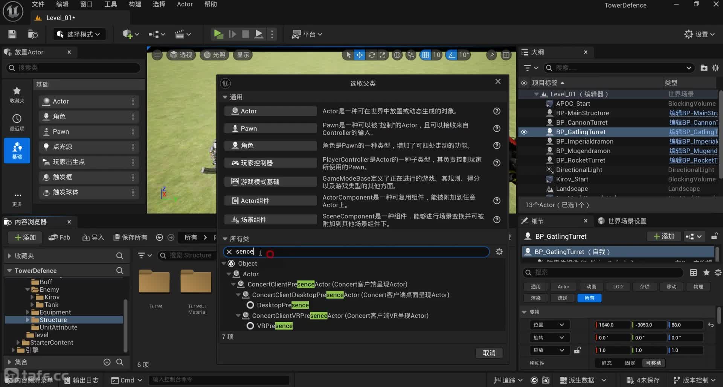The height and width of the screenshot is (387, 723).
Task: Toggle the grid snapping button in viewport
Action: [x=425, y=55]
